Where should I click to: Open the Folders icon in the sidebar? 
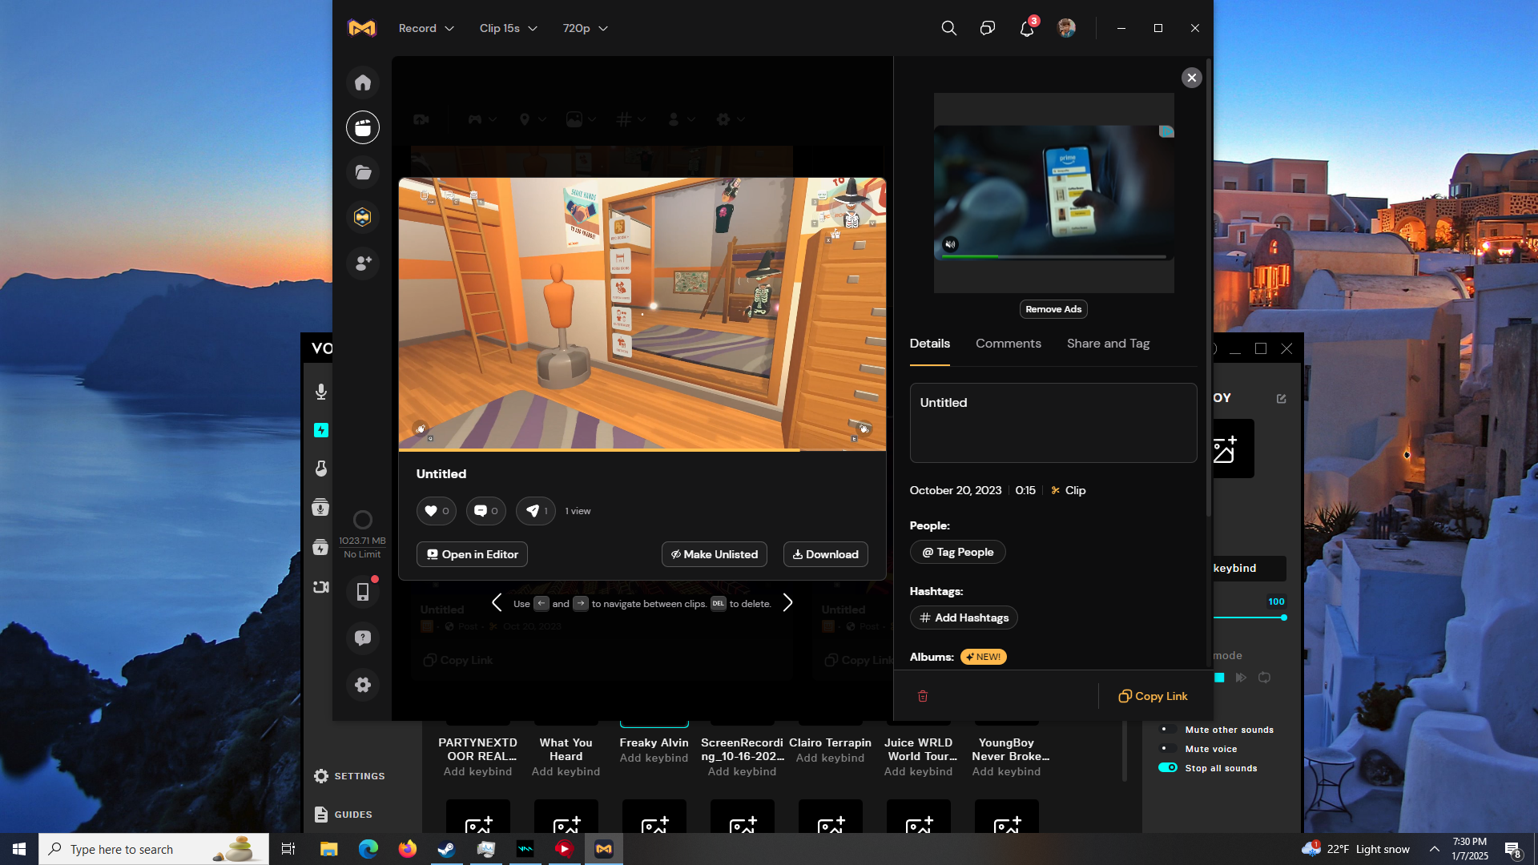(363, 172)
